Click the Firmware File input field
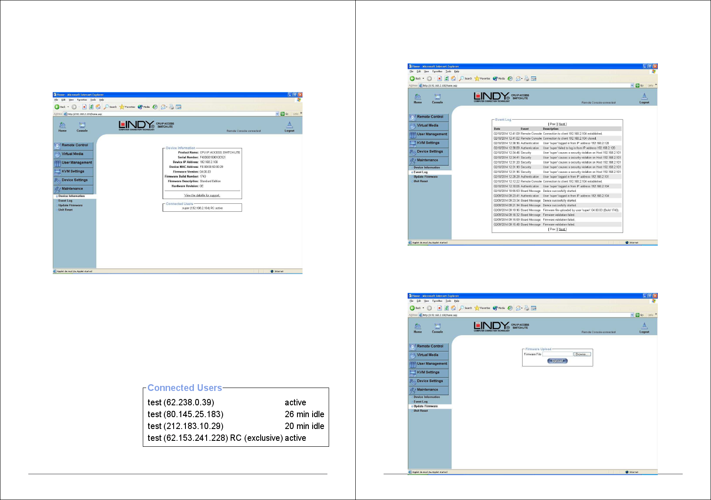The height and width of the screenshot is (500, 711). tap(557, 354)
